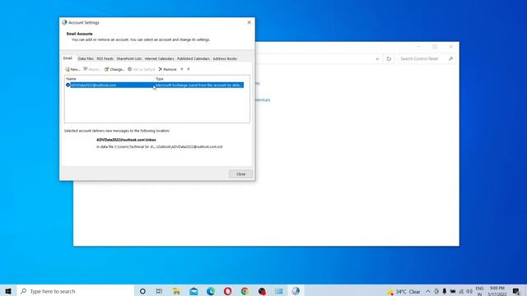Click the microphone tray icon
The width and height of the screenshot is (527, 296).
[x=445, y=291]
